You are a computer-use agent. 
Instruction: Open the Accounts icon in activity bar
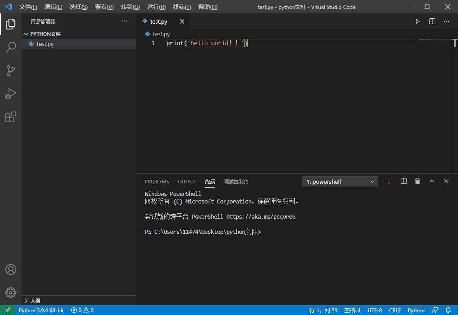tap(11, 269)
